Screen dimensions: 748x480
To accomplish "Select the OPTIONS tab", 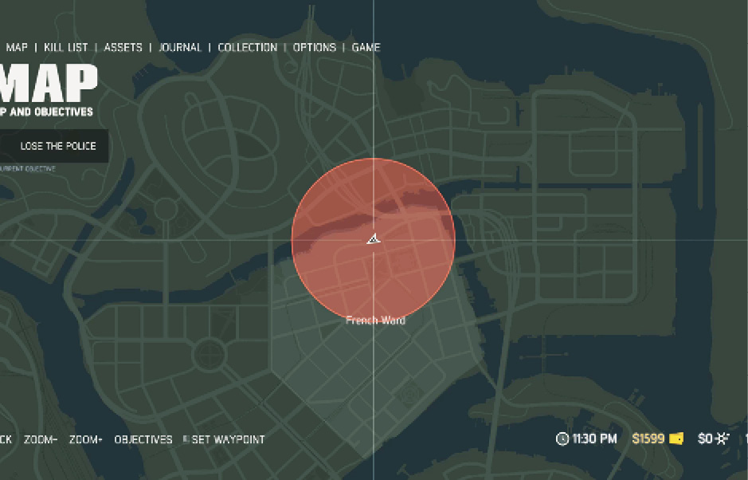I will click(x=315, y=47).
